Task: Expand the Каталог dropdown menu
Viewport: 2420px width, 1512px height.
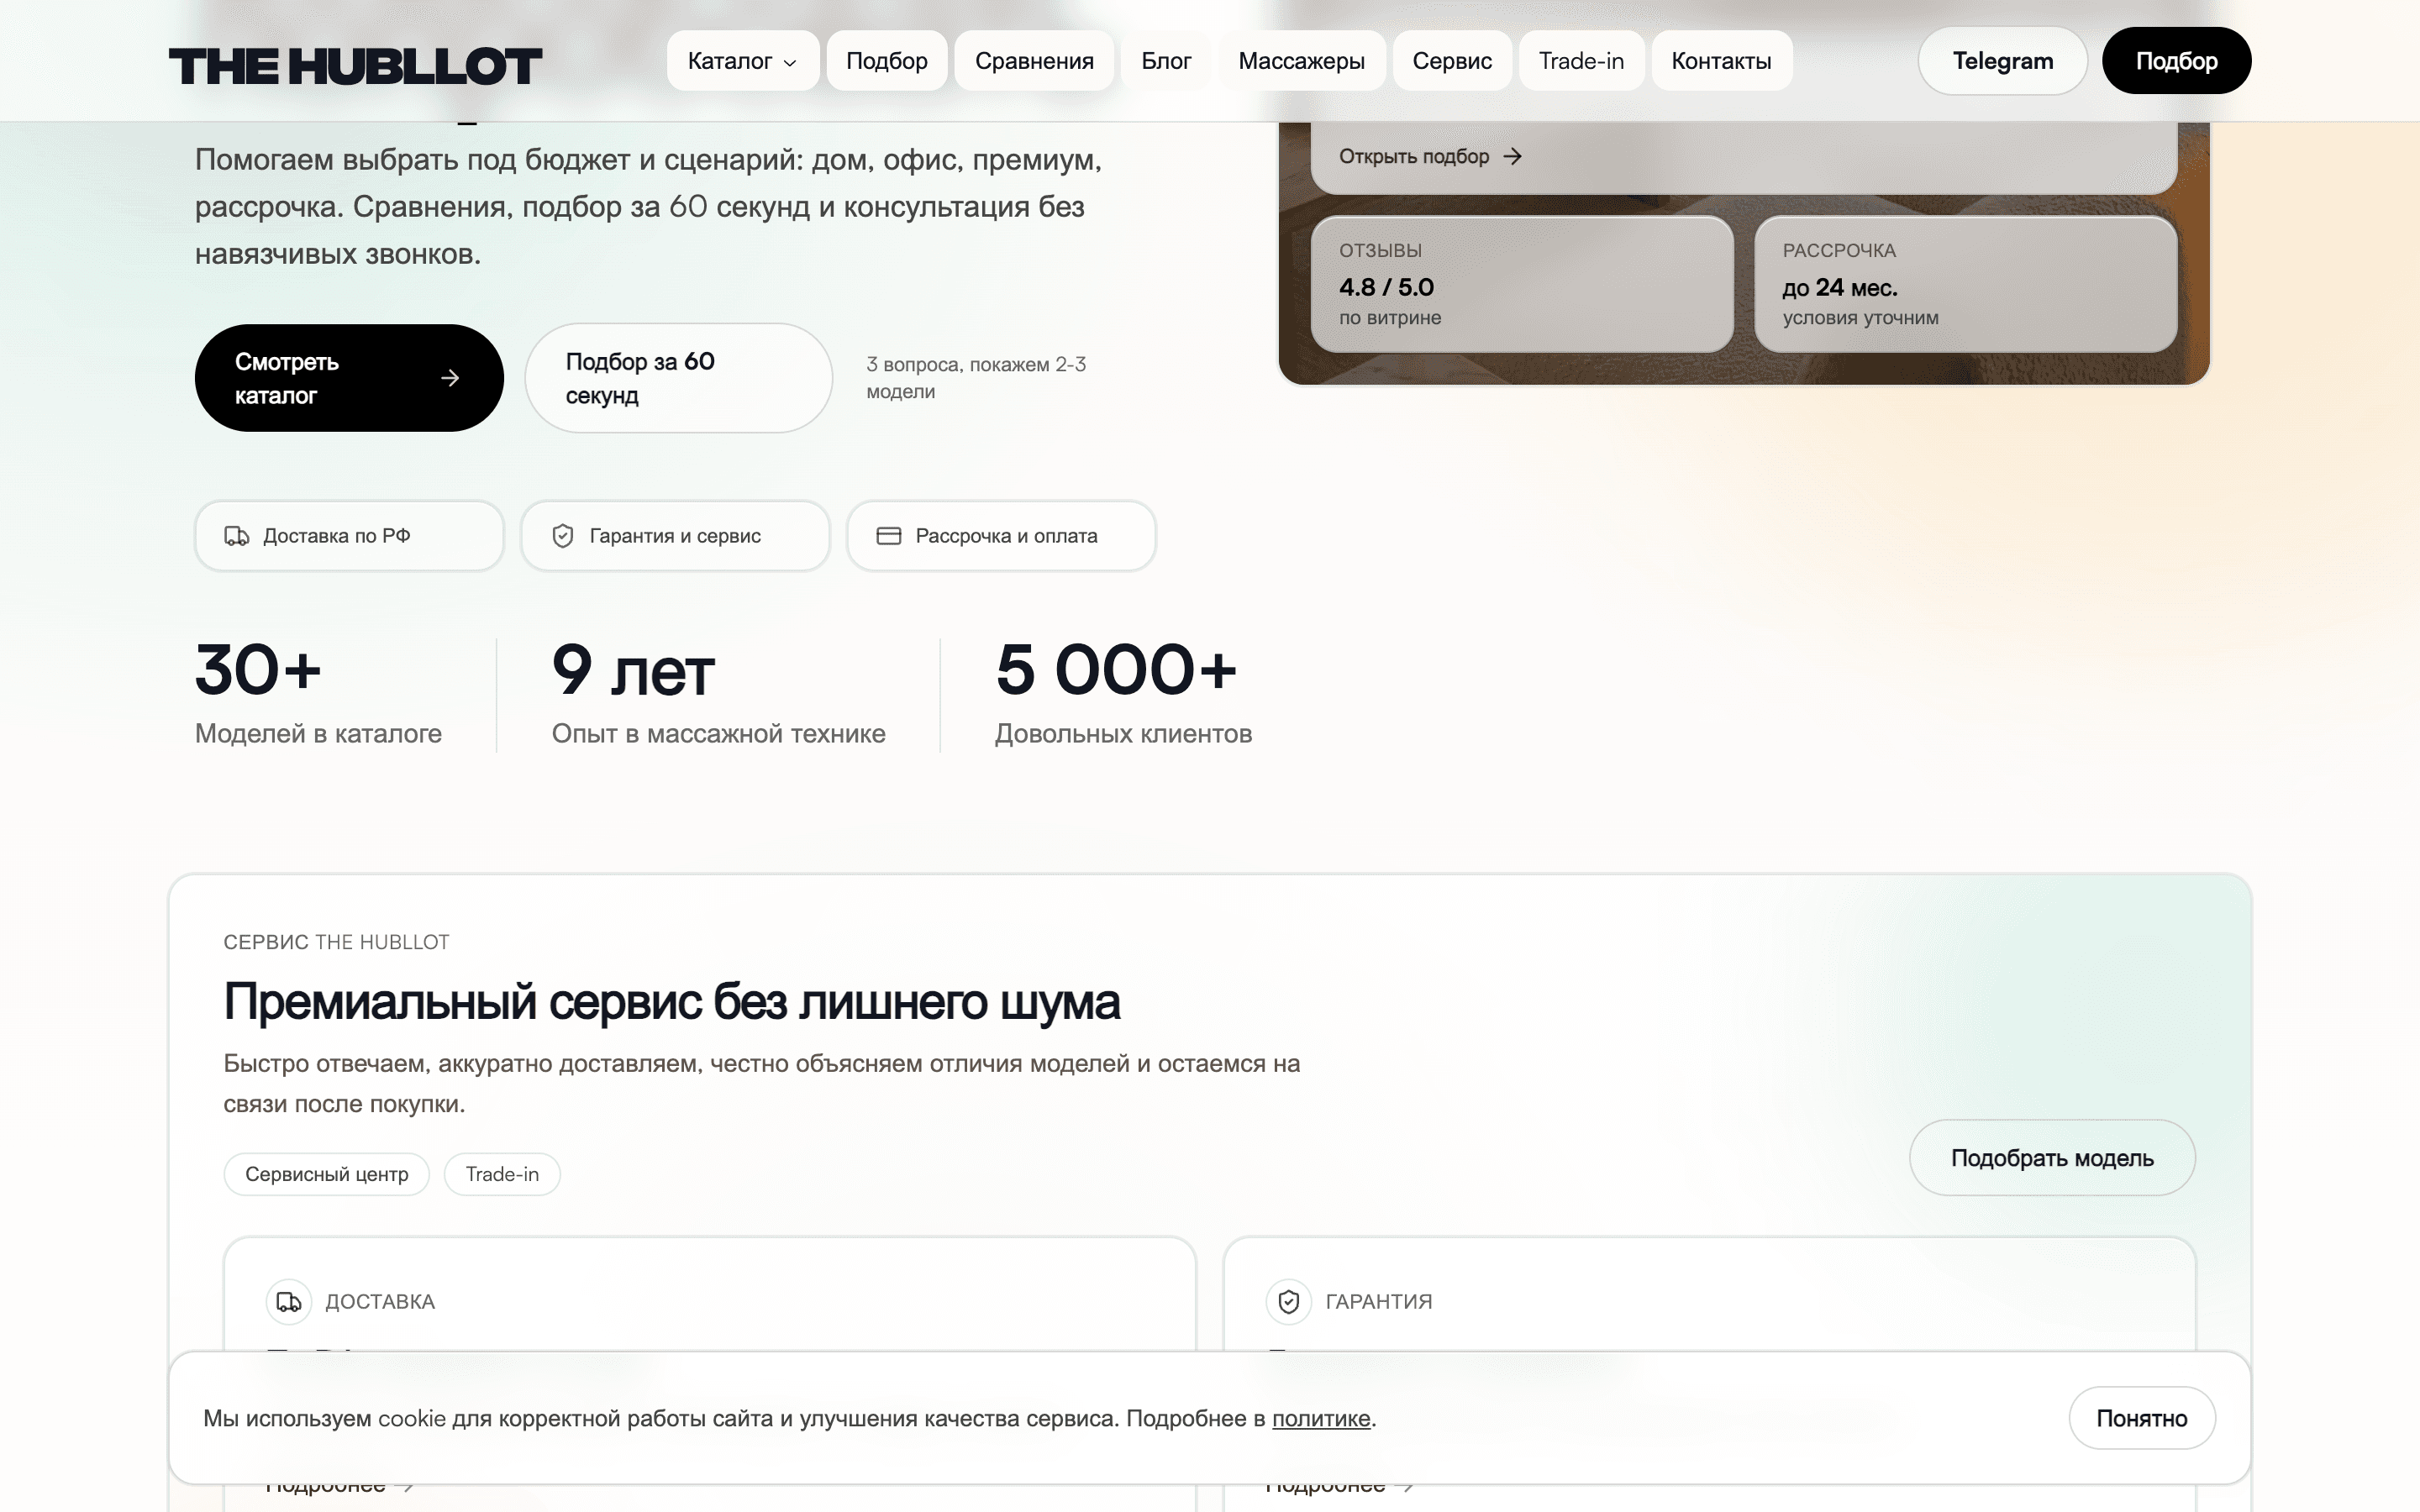Action: pyautogui.click(x=742, y=61)
